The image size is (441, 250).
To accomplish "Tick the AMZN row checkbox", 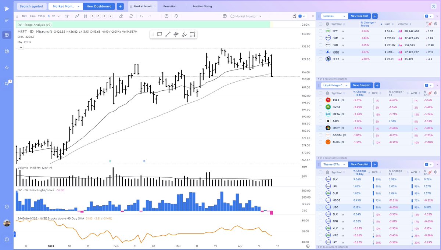I will [x=320, y=142].
